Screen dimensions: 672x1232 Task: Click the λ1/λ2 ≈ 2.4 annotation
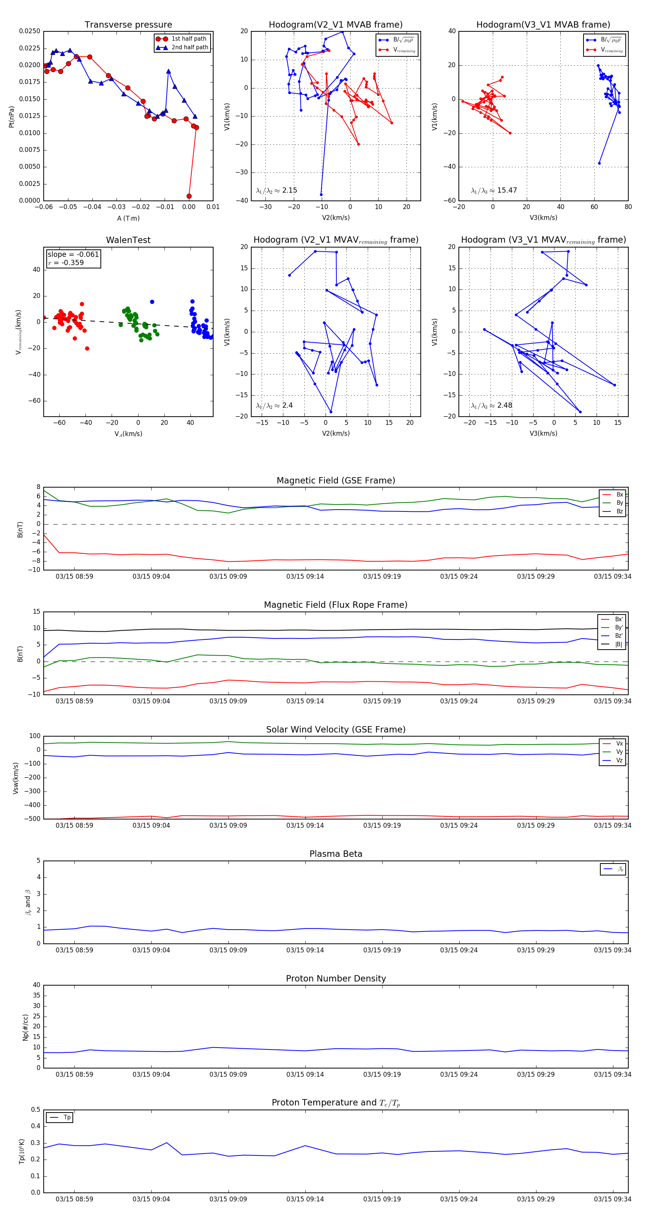coord(274,405)
